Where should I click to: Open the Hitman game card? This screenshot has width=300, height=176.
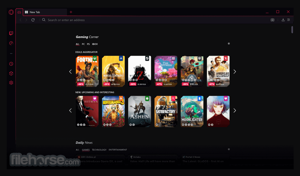point(87,111)
